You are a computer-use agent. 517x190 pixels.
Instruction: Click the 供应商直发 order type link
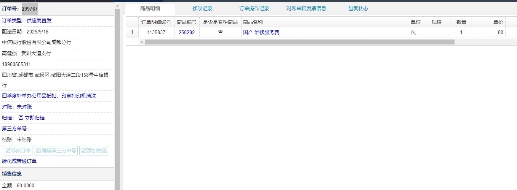[x=39, y=21]
